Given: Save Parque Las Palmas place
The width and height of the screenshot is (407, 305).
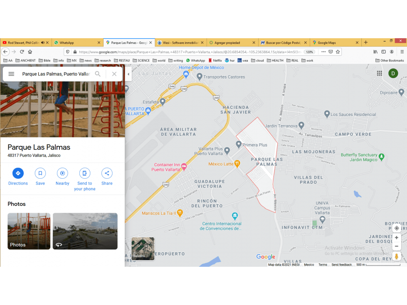Looking at the screenshot, I should coord(40,177).
